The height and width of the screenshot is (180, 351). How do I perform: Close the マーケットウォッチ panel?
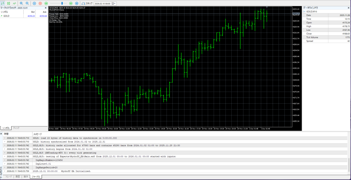tap(46, 8)
